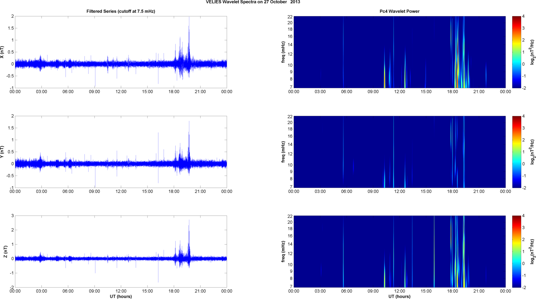Viewport: 536px width, 299px height.
Task: Click the top wavelet plot's colorbar
Action: (516, 52)
